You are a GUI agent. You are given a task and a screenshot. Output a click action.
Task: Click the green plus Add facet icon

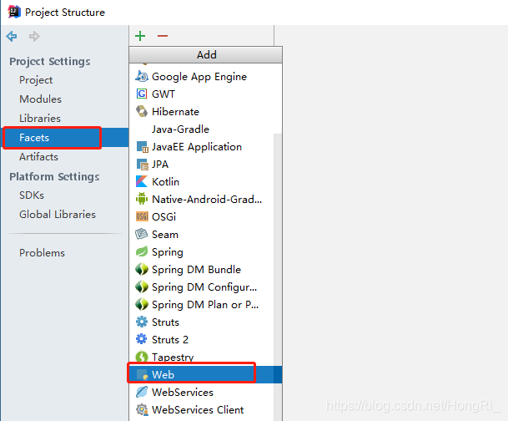pos(140,36)
